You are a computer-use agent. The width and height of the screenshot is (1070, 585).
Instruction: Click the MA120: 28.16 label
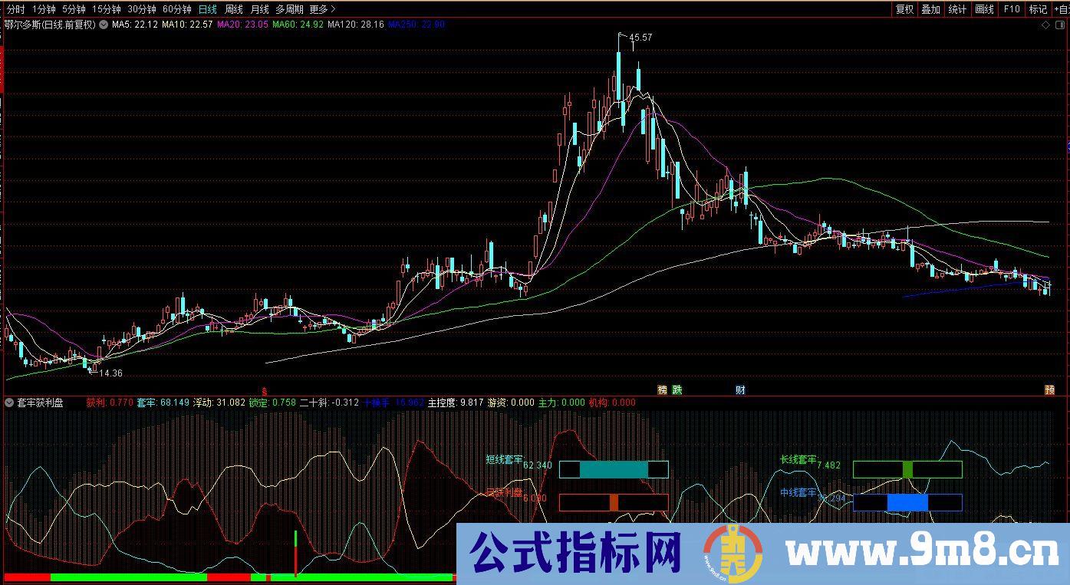coord(356,25)
